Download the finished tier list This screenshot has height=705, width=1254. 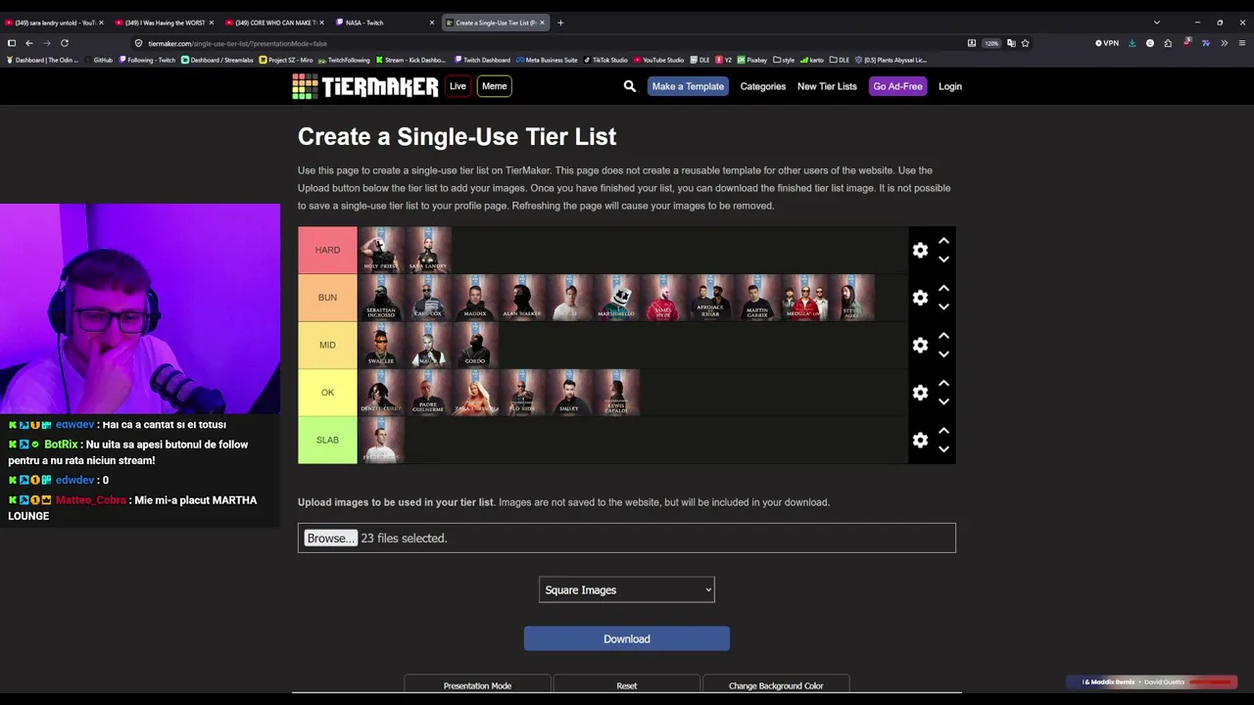pyautogui.click(x=627, y=639)
